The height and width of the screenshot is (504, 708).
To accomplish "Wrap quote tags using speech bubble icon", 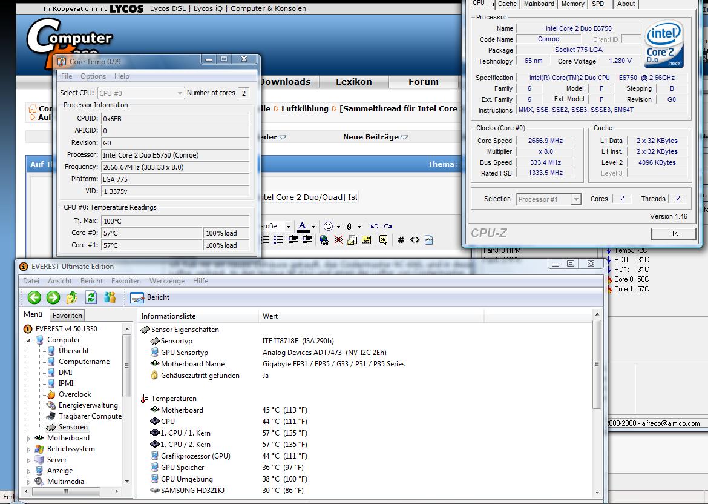I will pyautogui.click(x=384, y=239).
